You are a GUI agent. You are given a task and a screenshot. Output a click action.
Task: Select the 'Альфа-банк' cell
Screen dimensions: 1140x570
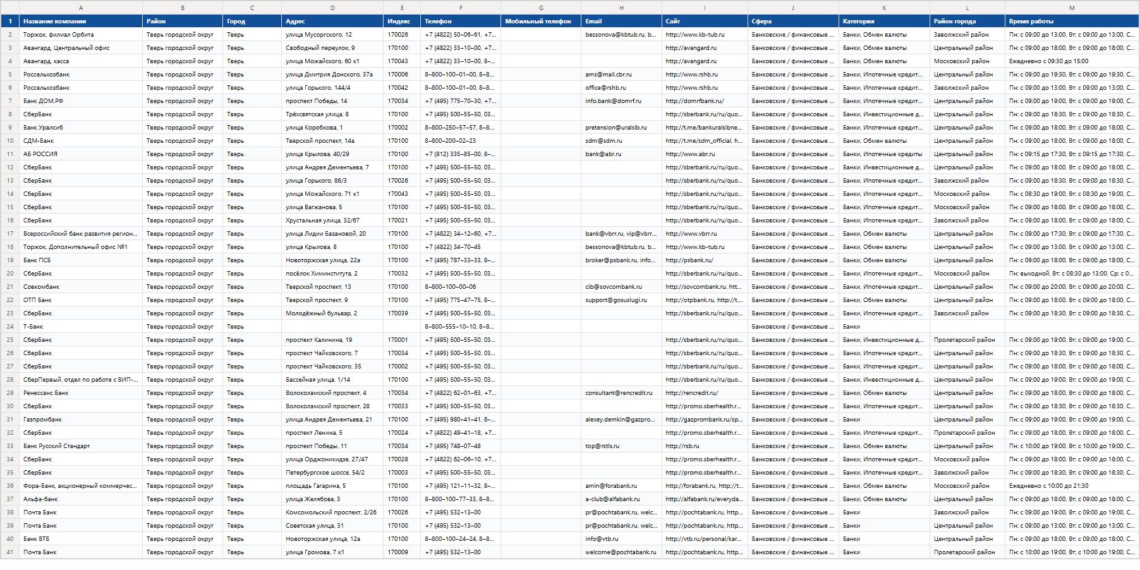tap(81, 499)
